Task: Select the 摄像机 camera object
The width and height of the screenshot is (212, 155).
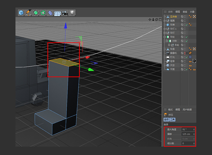Action: tap(174, 53)
